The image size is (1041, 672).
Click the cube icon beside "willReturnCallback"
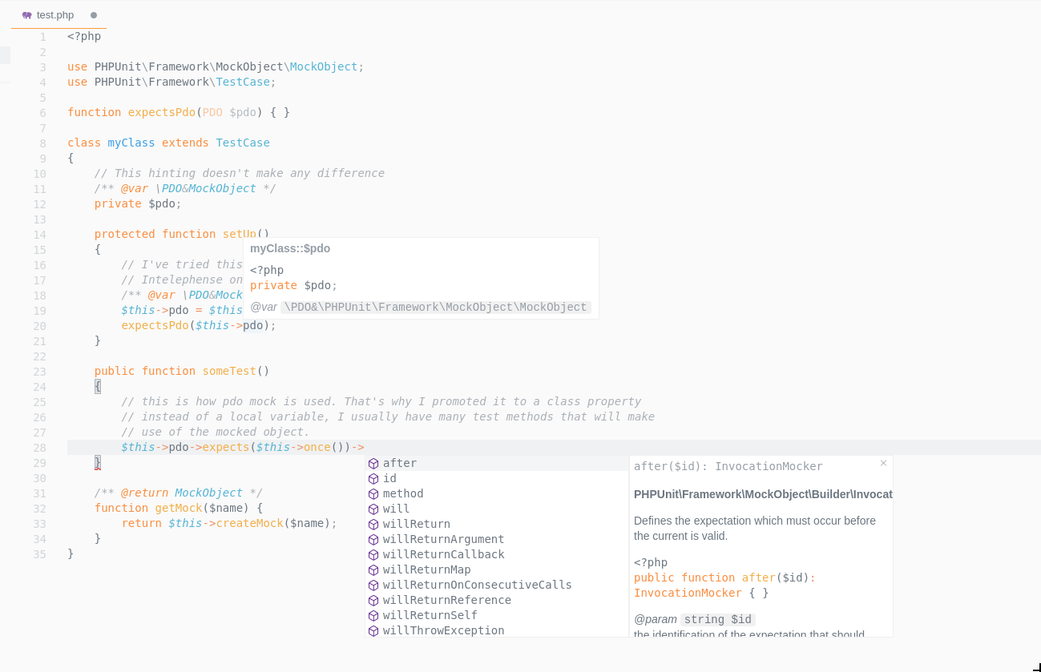373,554
